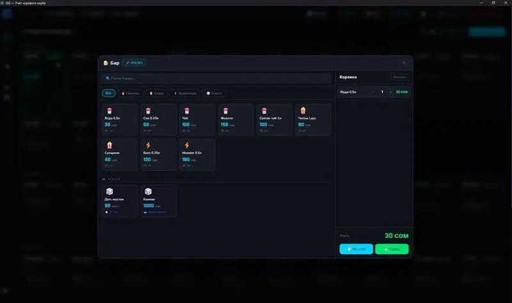Image resolution: width=512 pixels, height=303 pixels.
Task: Add Султан чай 1л to cart
Action: tap(275, 120)
